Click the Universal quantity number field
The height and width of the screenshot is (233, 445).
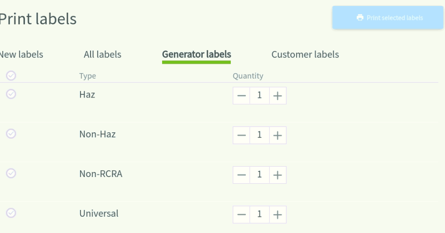click(x=259, y=214)
